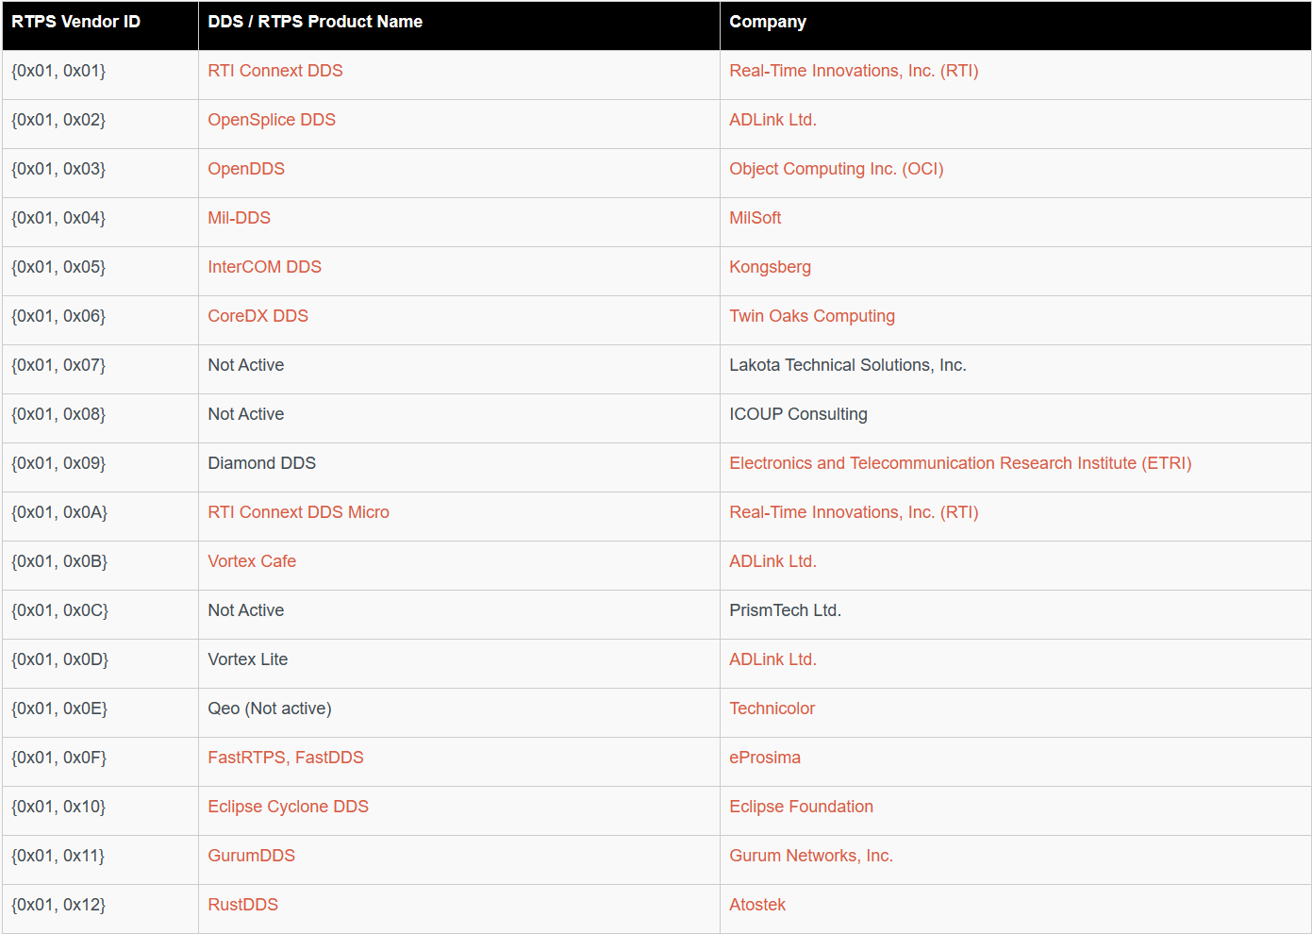Click the OpenSplice DDS link
The image size is (1312, 934).
click(271, 120)
